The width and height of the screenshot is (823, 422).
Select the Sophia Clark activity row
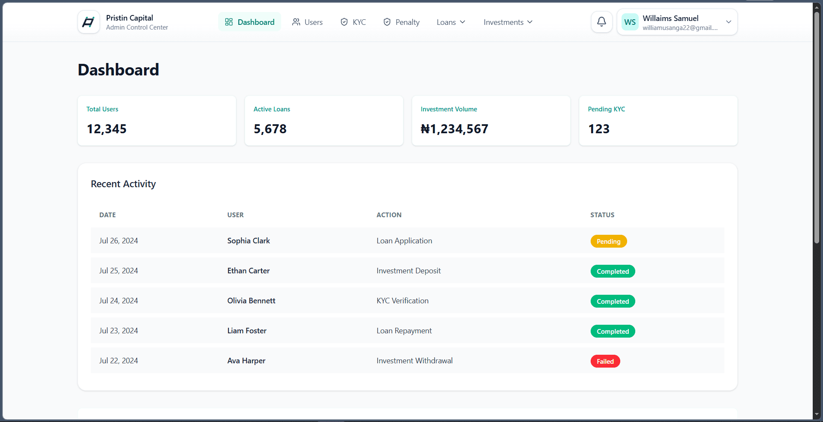407,240
